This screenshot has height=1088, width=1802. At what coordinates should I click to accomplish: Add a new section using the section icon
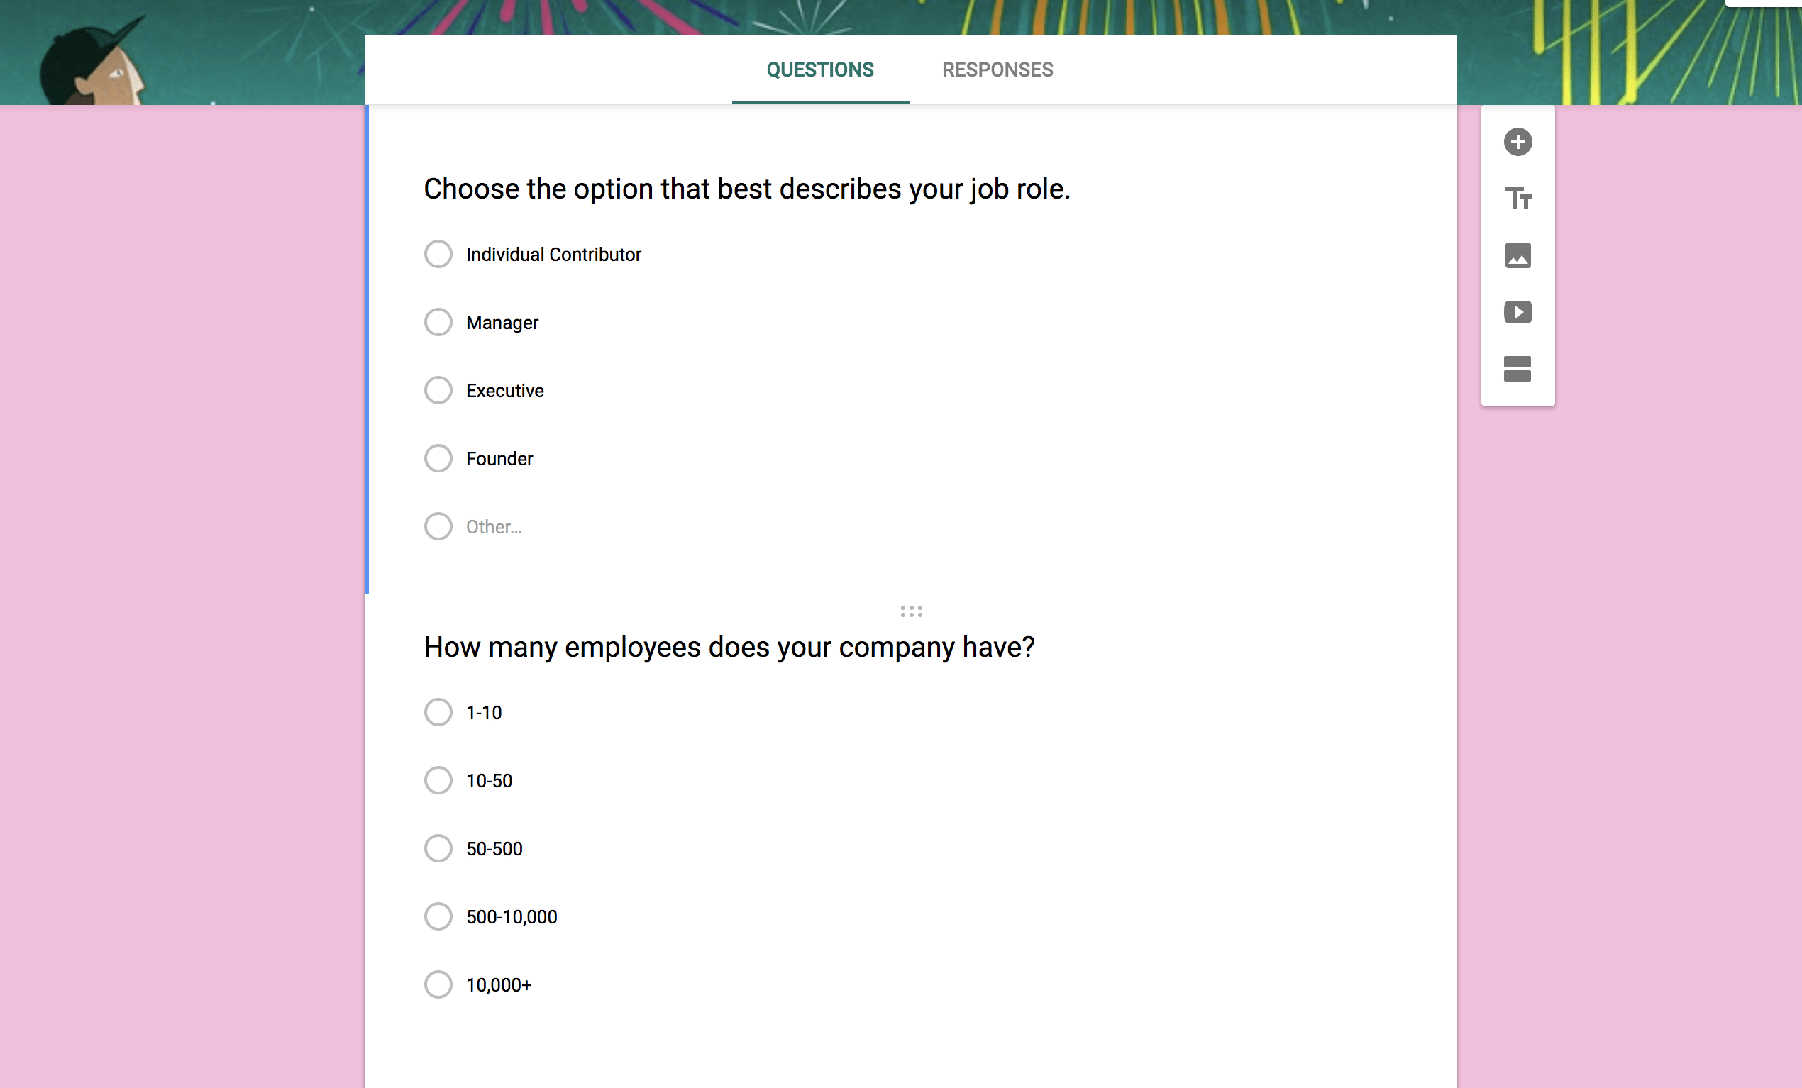(1518, 370)
